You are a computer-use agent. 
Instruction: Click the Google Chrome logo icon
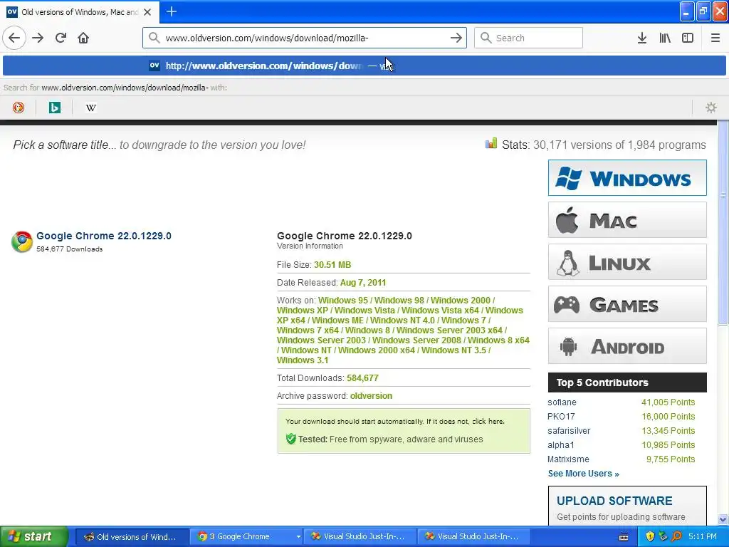pyautogui.click(x=22, y=241)
